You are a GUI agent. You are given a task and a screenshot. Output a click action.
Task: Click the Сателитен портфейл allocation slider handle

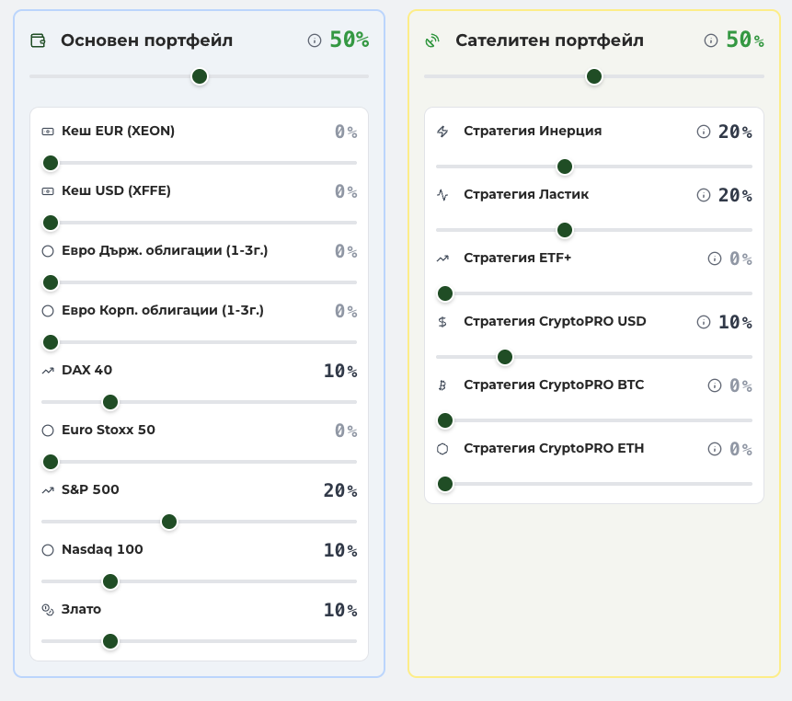coord(594,76)
